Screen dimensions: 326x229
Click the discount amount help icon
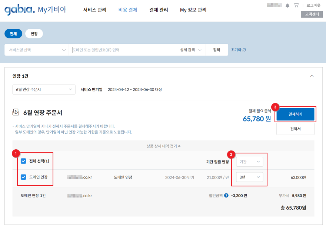[226, 195]
